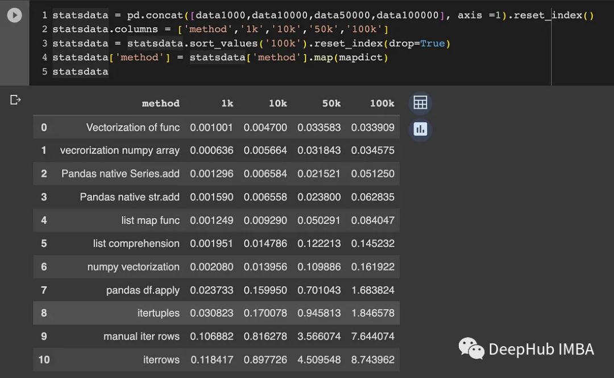Select the 'iterrows' method cell

coord(161,360)
